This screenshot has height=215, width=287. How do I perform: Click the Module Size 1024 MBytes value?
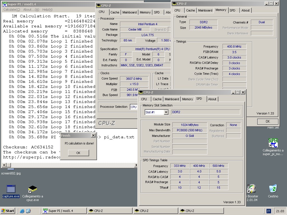(190, 125)
